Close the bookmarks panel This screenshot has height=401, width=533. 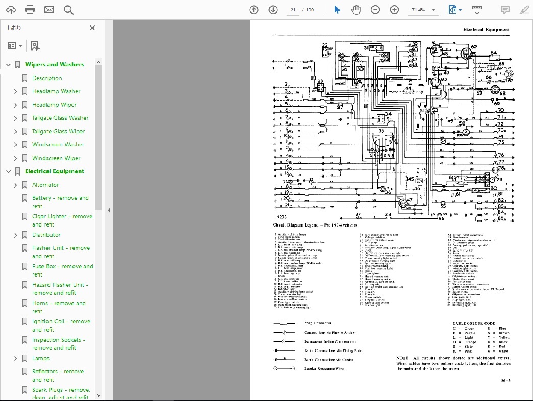coord(92,28)
